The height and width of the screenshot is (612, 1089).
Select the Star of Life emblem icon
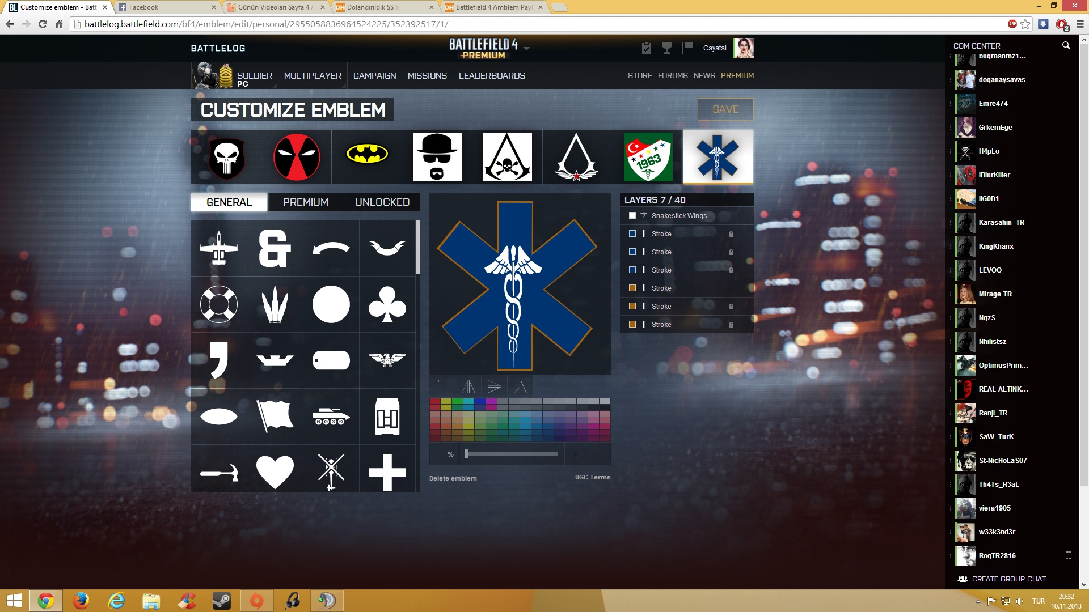(716, 157)
